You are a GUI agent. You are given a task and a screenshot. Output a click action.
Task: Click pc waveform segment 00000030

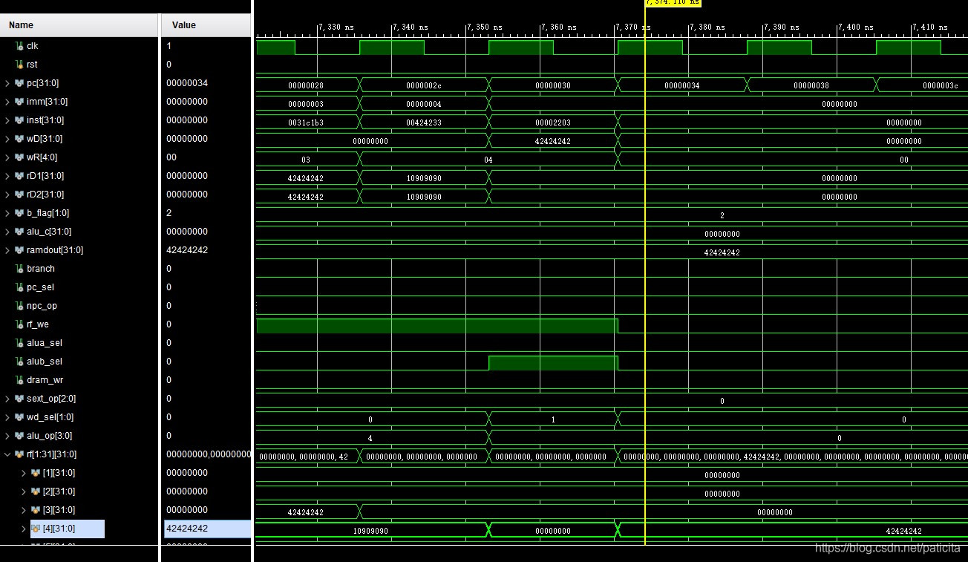click(x=553, y=85)
